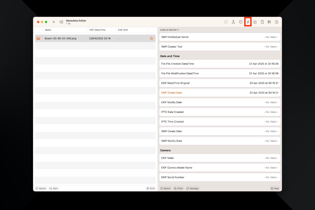Select the EXIF Camera Model Name field

tap(220, 168)
